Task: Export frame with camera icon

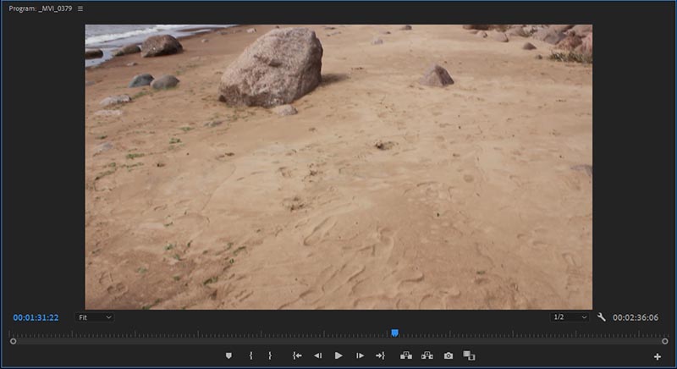Action: 449,355
